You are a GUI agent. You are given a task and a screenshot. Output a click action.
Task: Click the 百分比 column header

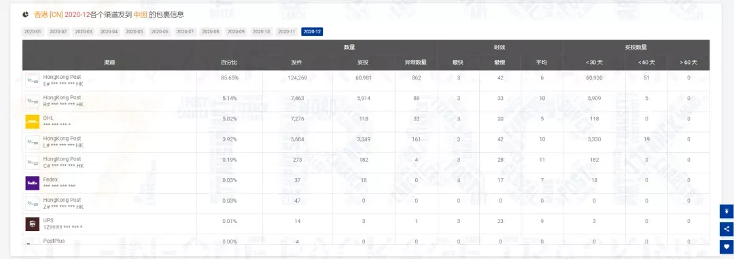point(230,63)
